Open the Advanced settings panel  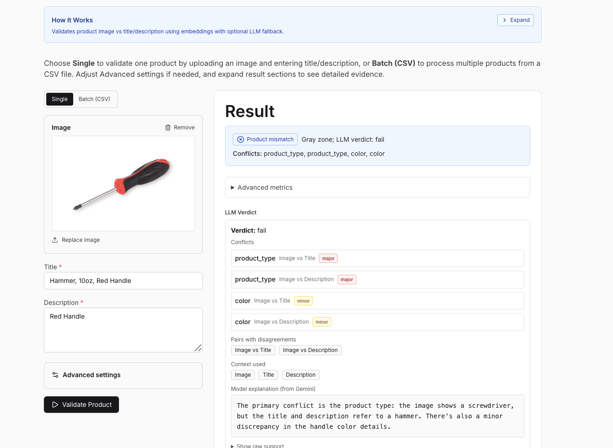[x=91, y=375]
